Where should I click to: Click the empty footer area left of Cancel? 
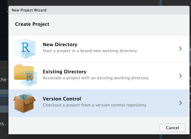point(81,127)
